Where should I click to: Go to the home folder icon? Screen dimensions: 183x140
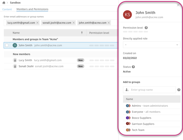pyautogui.click(x=4, y=3)
